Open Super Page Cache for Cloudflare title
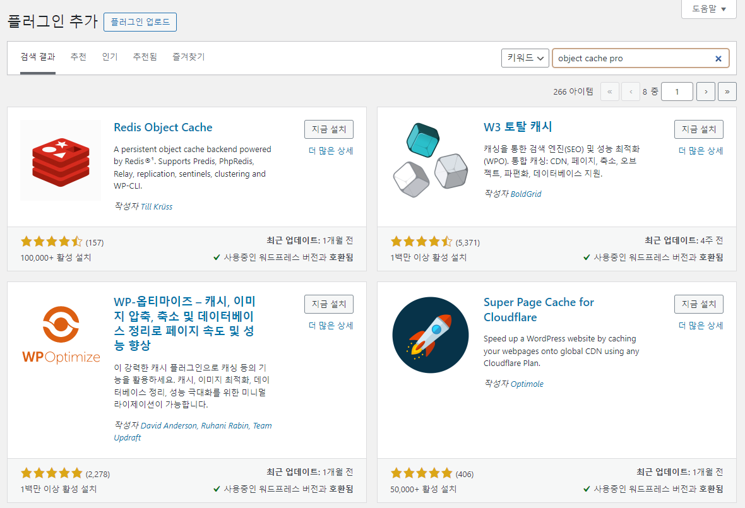745x508 pixels. (x=539, y=310)
